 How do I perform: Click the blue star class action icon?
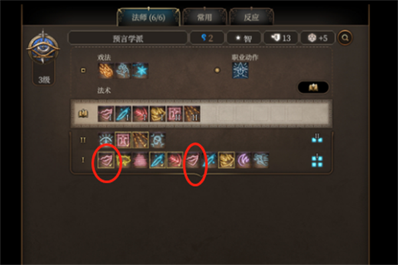240,70
